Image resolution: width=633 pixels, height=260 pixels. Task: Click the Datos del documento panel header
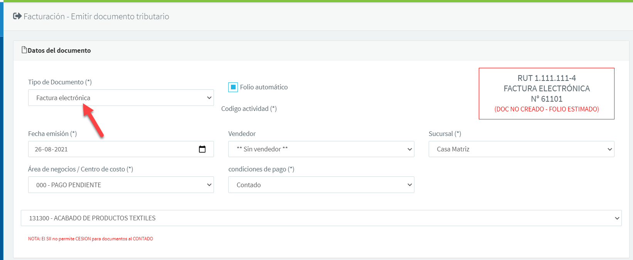point(59,50)
